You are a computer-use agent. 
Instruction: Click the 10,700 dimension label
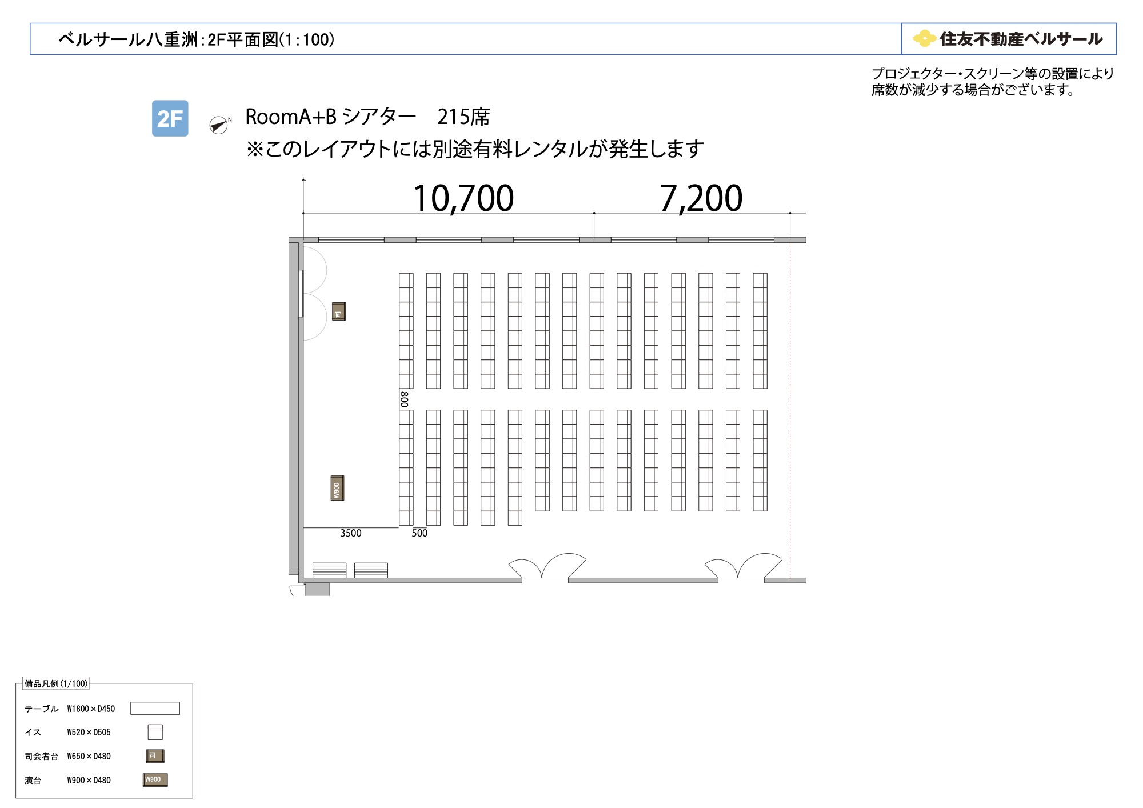coord(463,198)
